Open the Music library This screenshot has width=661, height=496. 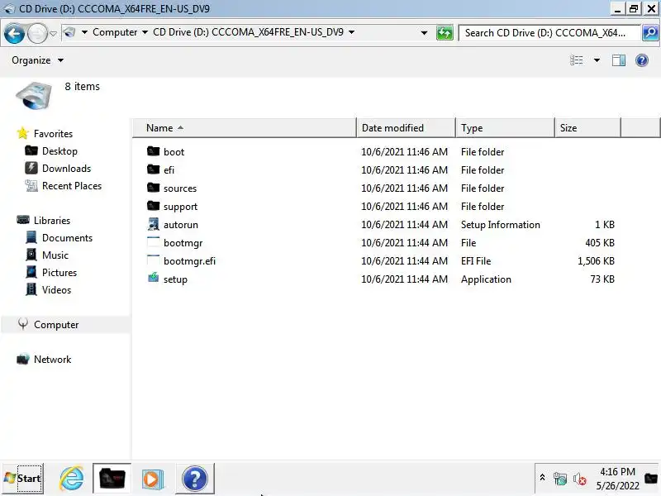tap(47, 255)
